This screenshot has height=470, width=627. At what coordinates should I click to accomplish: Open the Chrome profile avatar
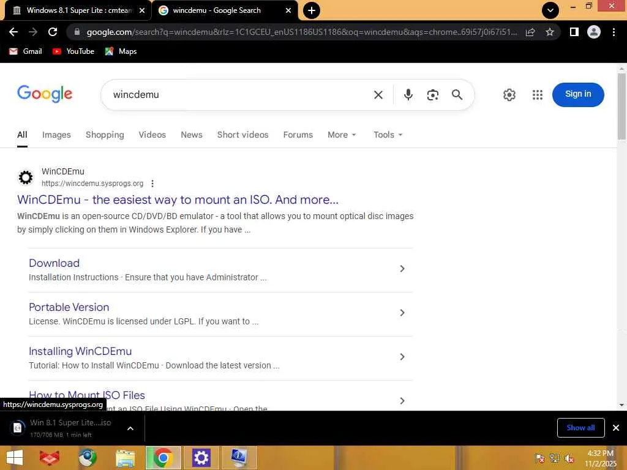[594, 32]
